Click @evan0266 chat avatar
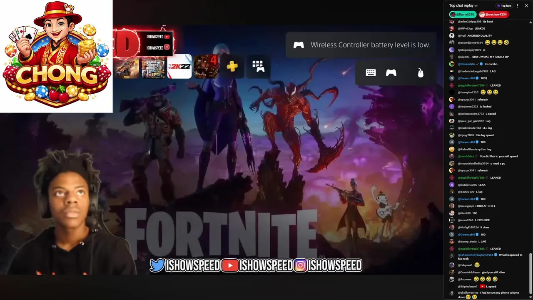The image size is (533, 300). click(452, 220)
